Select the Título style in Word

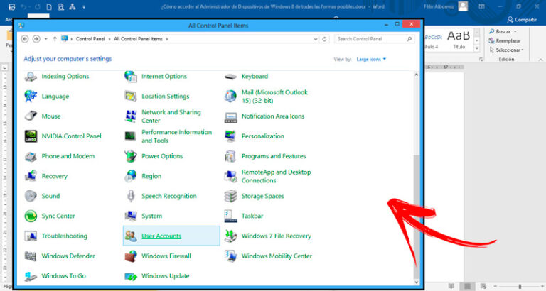459,39
